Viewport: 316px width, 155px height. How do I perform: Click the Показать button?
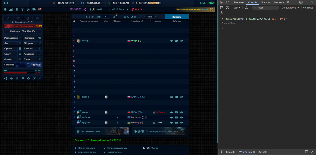177,17
